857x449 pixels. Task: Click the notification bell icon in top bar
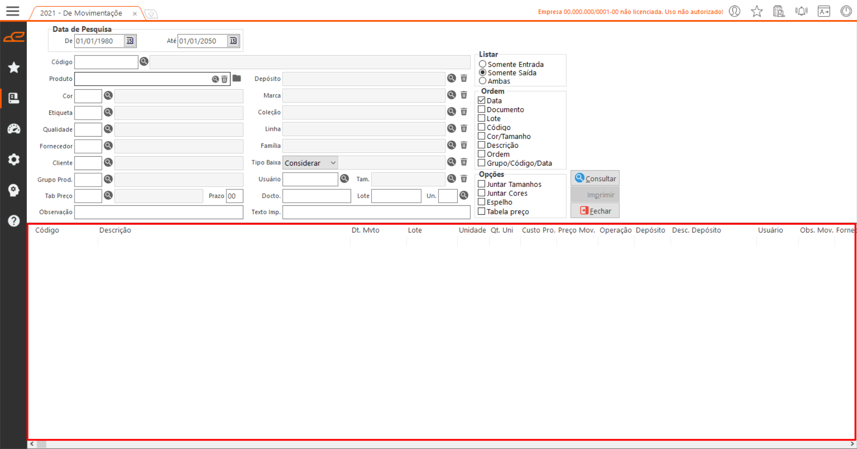click(x=801, y=11)
